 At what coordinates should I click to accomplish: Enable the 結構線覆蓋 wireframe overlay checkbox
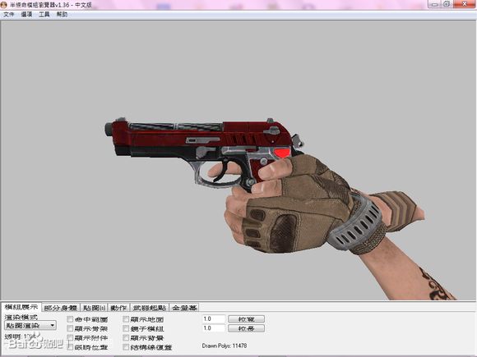click(x=126, y=346)
